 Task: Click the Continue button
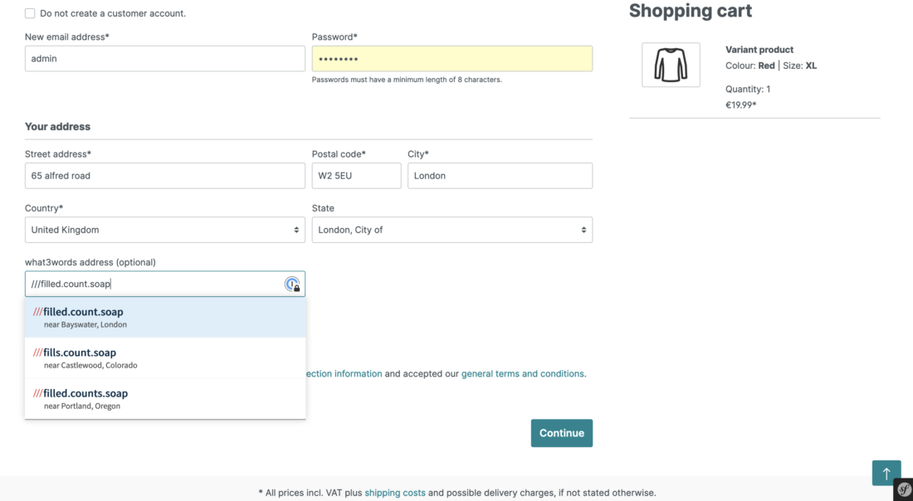coord(561,433)
